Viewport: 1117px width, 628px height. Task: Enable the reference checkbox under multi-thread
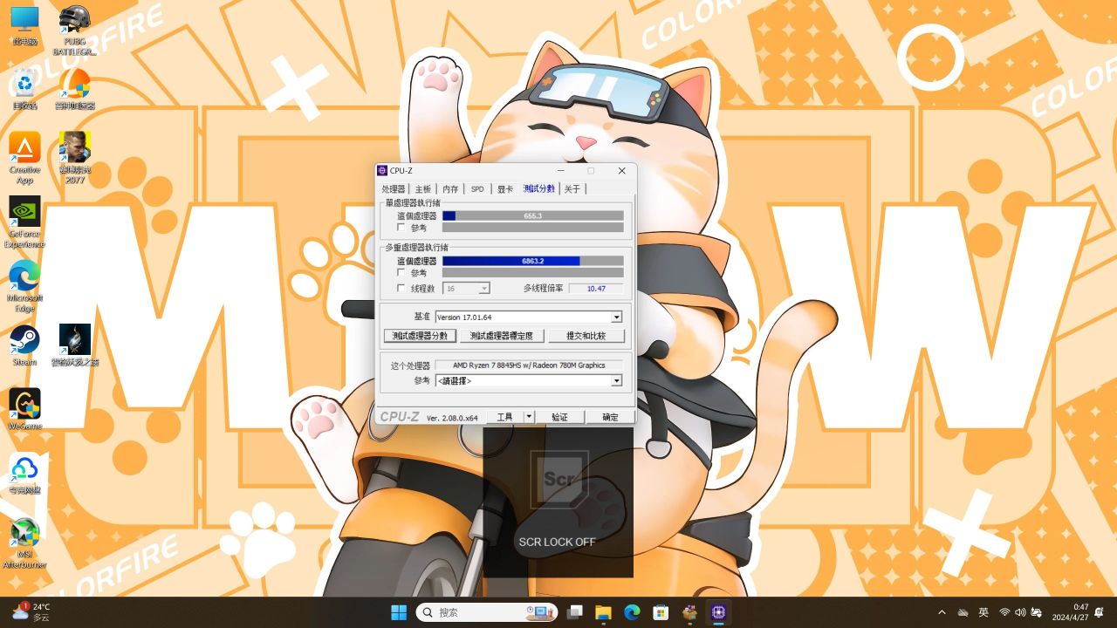pos(401,273)
